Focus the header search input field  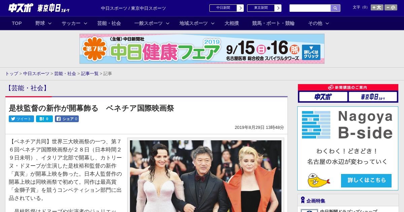310,8
